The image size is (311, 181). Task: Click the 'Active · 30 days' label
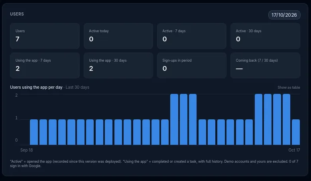point(248,31)
